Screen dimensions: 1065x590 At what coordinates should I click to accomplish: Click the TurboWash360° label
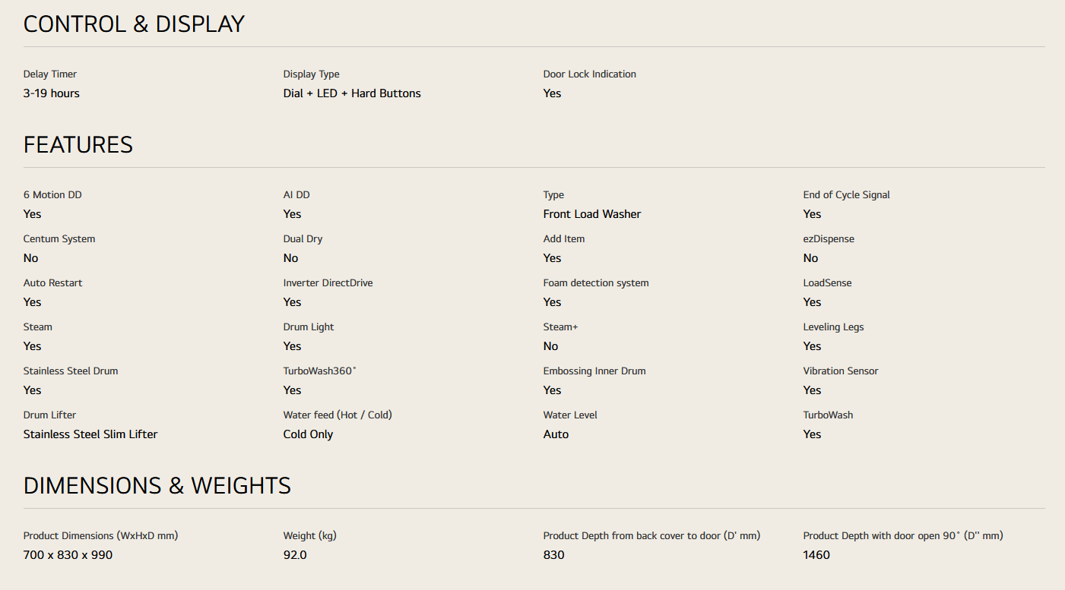(x=320, y=371)
